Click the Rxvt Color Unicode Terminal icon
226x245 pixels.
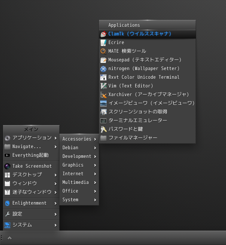103,77
